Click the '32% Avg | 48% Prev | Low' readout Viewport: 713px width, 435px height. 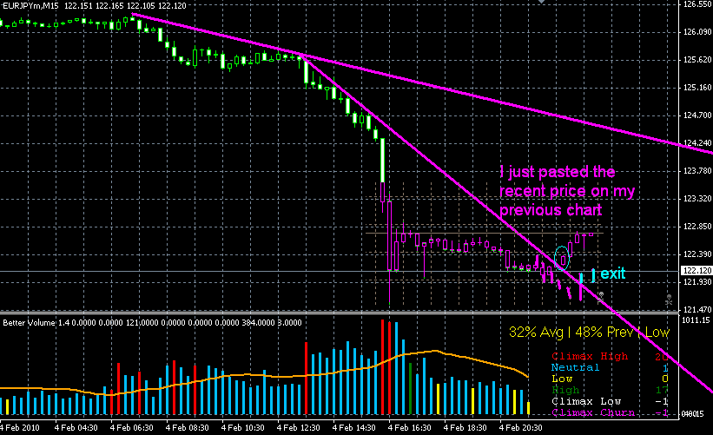[589, 333]
